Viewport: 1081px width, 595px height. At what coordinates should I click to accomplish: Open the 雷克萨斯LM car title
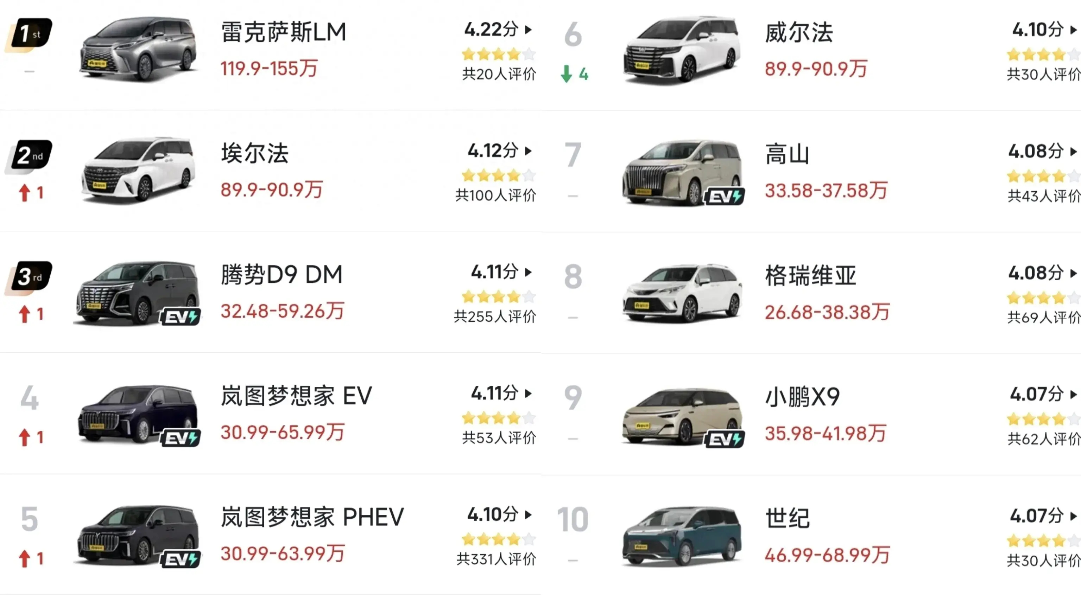(284, 32)
